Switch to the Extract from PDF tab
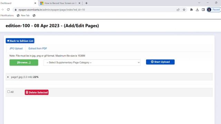221x124 pixels. (38, 48)
